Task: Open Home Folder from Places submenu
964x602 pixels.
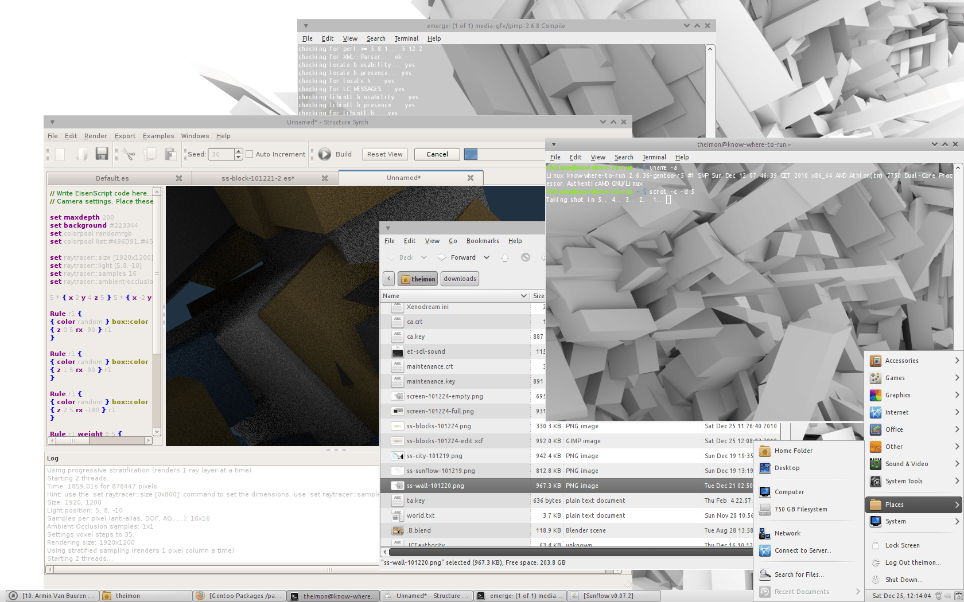Action: coord(808,451)
